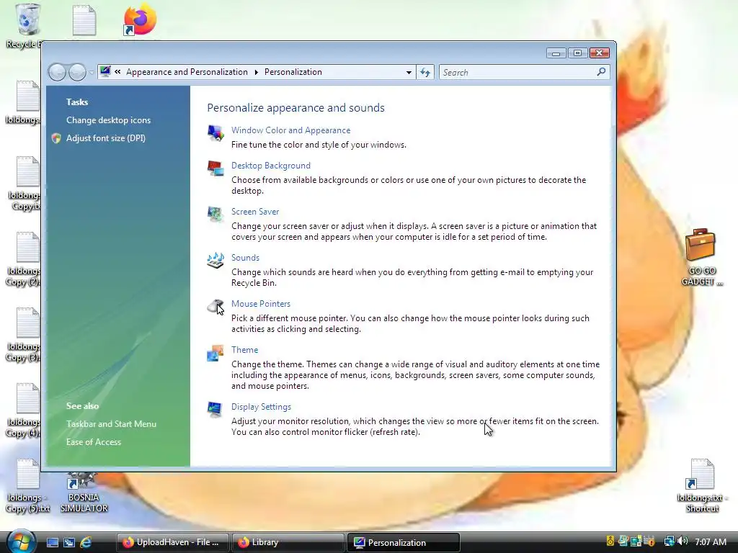This screenshot has width=738, height=553.
Task: Select BOSNIA SIMULATOR desktop shortcut
Action: click(x=84, y=493)
